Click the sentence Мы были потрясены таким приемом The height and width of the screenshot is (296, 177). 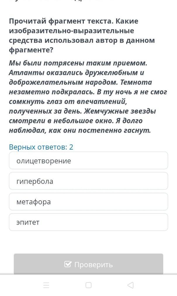[x=78, y=63]
